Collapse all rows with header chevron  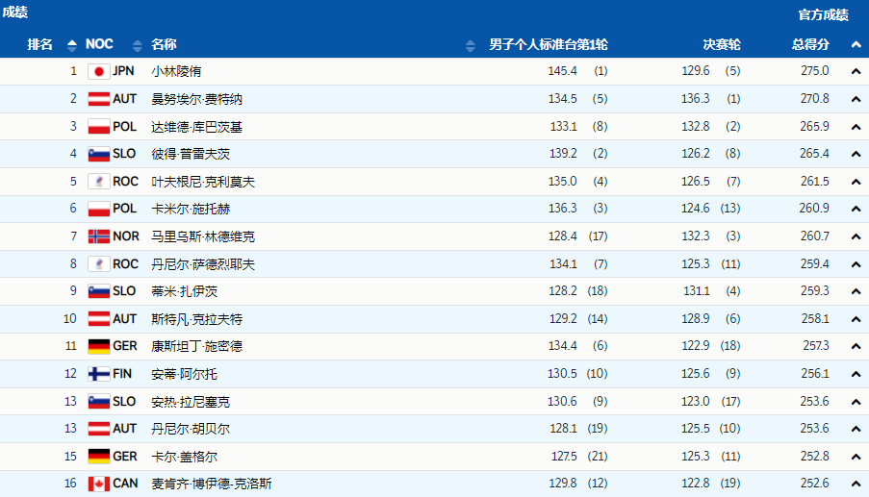click(x=856, y=45)
